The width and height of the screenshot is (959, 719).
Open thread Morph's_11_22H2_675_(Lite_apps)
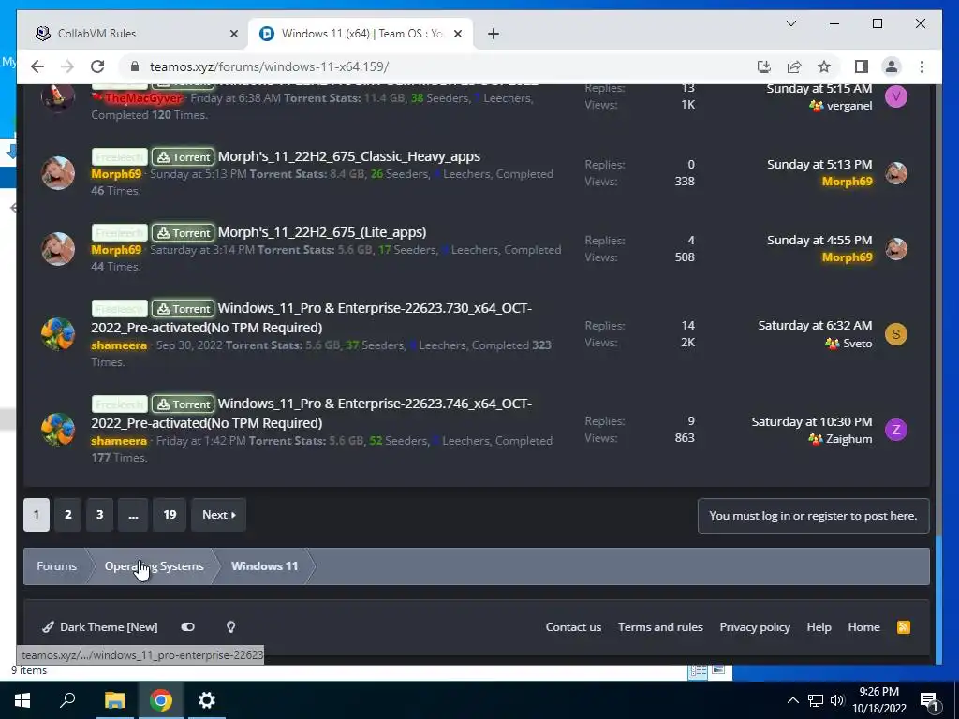pyautogui.click(x=322, y=232)
